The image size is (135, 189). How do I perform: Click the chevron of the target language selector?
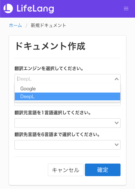tap(117, 145)
